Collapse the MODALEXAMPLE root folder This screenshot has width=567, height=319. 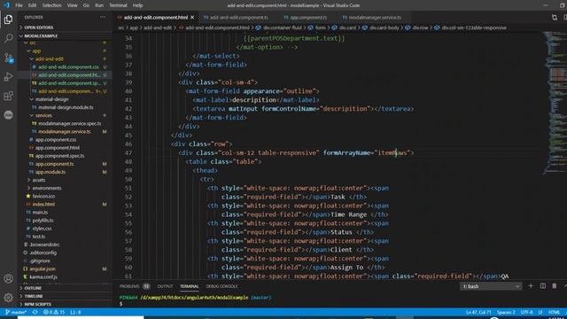click(41, 35)
